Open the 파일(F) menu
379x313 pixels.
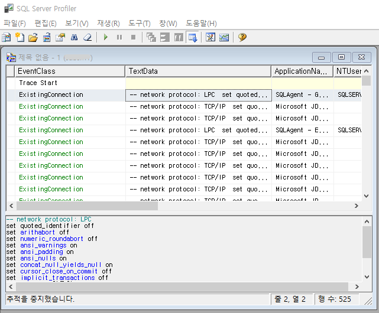(15, 24)
